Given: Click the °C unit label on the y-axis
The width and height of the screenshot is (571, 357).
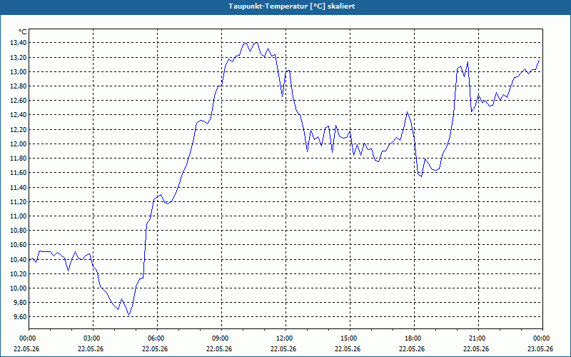Looking at the screenshot, I should (22, 32).
